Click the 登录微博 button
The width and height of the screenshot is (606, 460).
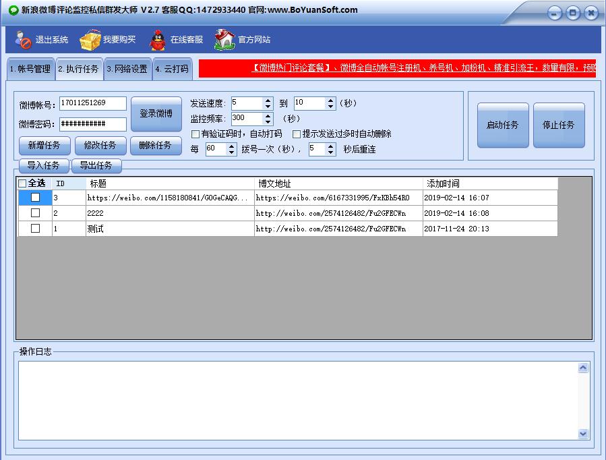156,113
